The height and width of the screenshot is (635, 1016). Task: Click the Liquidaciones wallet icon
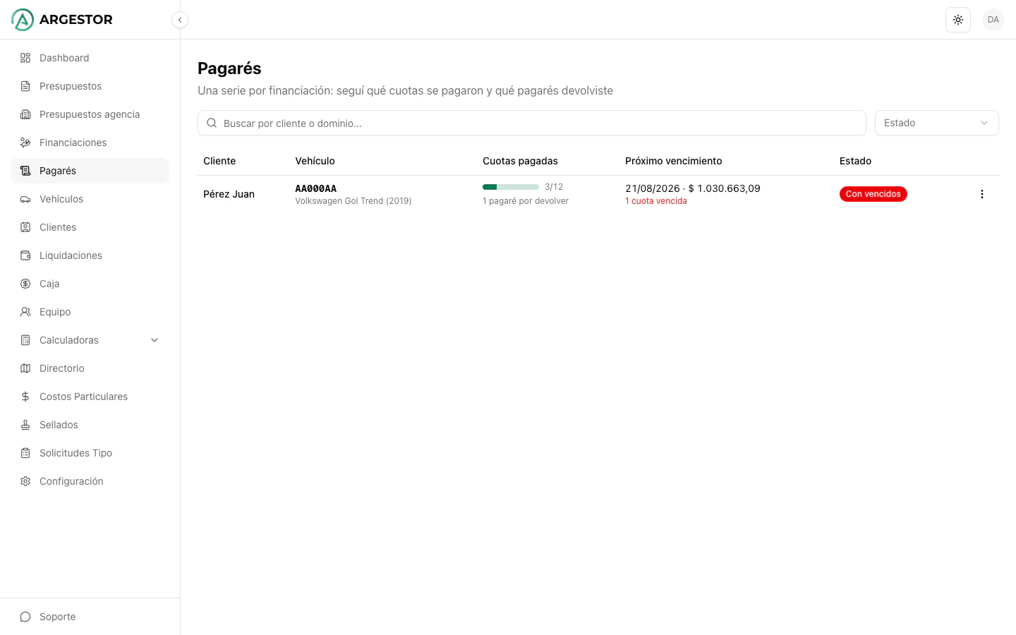tap(25, 255)
